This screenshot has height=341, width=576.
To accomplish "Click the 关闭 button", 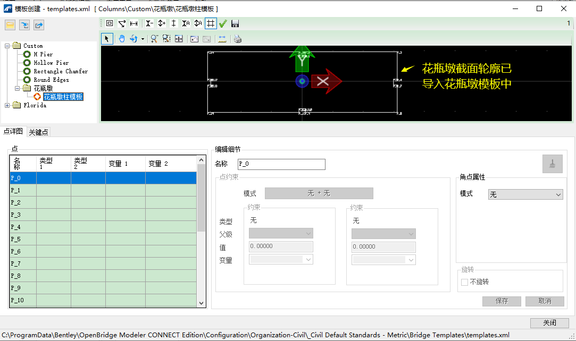I will pyautogui.click(x=549, y=322).
